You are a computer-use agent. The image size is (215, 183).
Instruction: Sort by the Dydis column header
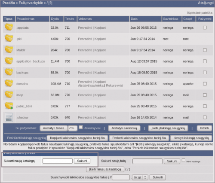[x=55, y=19]
